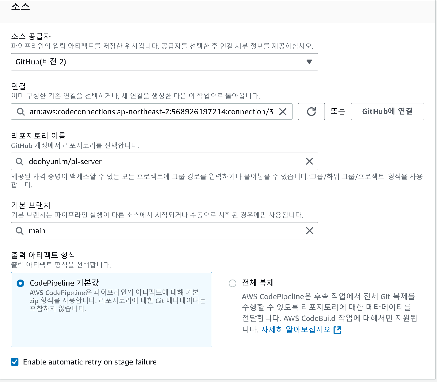
Task: Open the source provider GitHub(버전 2) dropdown
Action: coord(164,62)
